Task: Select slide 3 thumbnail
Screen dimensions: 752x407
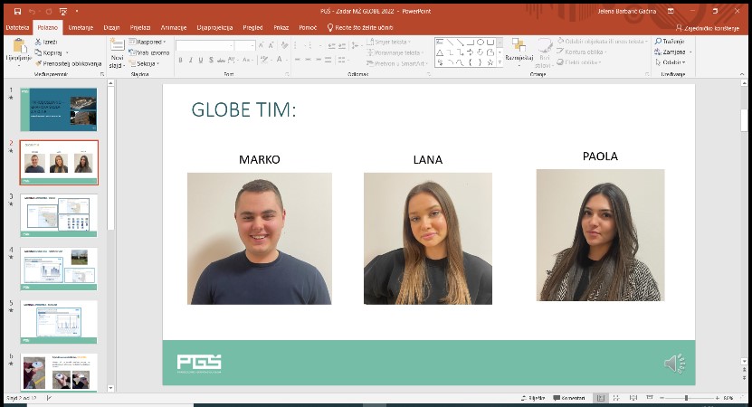Action: coord(59,215)
